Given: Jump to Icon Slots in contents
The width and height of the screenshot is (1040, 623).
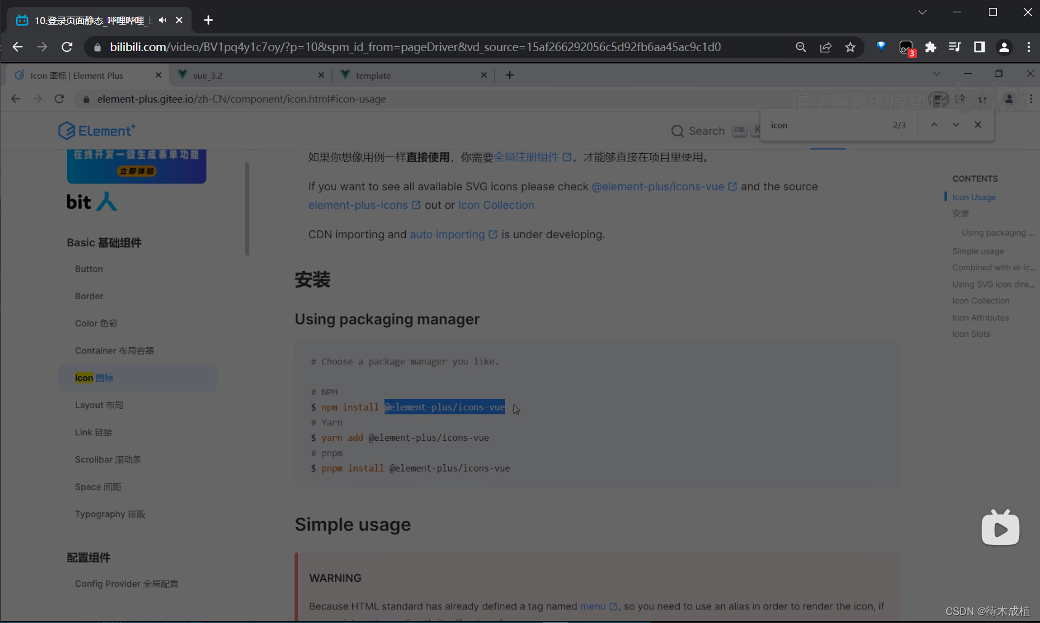Looking at the screenshot, I should point(971,334).
